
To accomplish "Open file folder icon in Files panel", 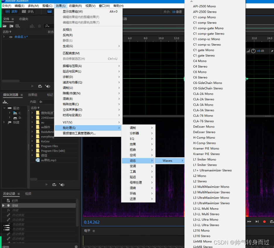I will [5, 26].
